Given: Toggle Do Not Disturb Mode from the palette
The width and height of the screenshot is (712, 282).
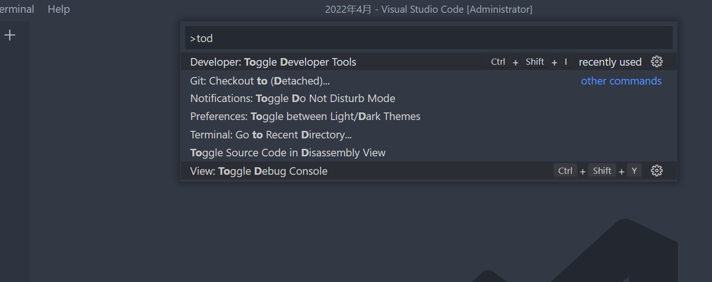Looking at the screenshot, I should (x=293, y=98).
